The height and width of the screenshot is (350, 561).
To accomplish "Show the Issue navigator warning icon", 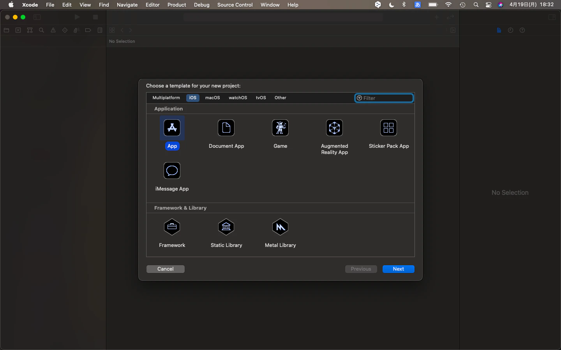I will [x=53, y=30].
